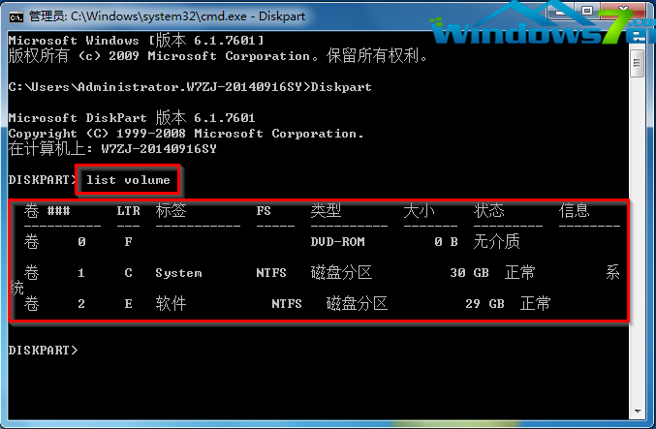
Task: Click the cmd.exe icon in title bar
Action: (16, 16)
